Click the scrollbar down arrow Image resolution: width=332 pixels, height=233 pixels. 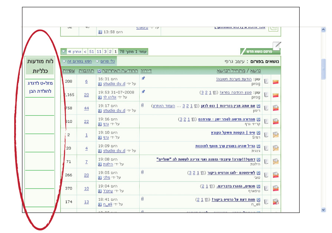323,210
